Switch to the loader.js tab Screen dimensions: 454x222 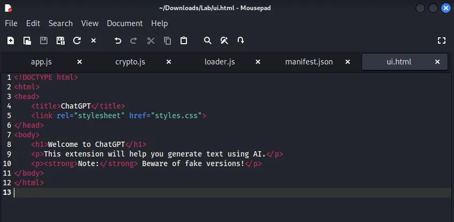click(220, 62)
